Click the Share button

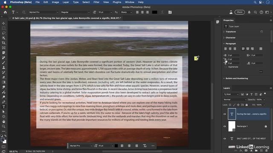pos(240,12)
